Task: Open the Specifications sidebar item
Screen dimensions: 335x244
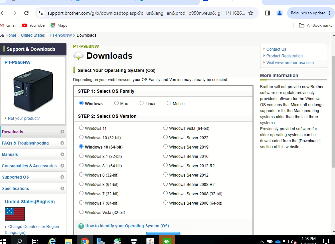Action: click(33, 189)
